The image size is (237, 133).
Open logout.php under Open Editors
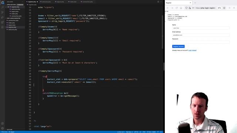pyautogui.click(x=15, y=11)
